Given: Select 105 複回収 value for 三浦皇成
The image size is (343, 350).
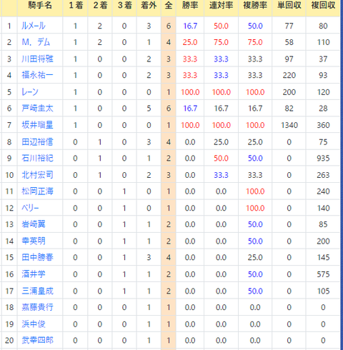Looking at the screenshot, I should coord(323,291).
